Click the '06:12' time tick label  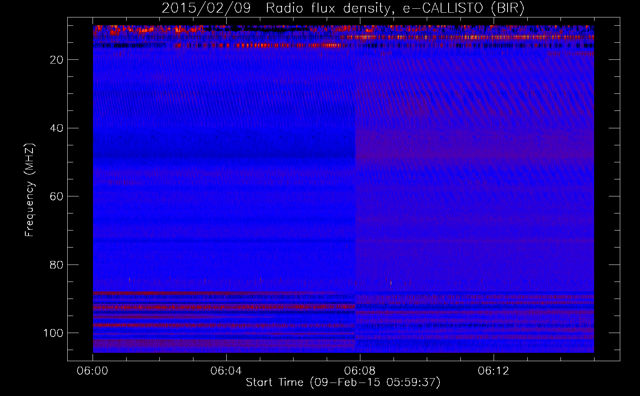(494, 371)
